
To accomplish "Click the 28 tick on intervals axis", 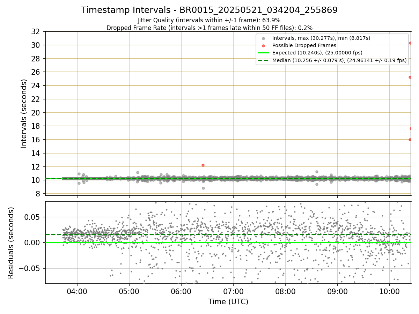I will click(x=35, y=59).
